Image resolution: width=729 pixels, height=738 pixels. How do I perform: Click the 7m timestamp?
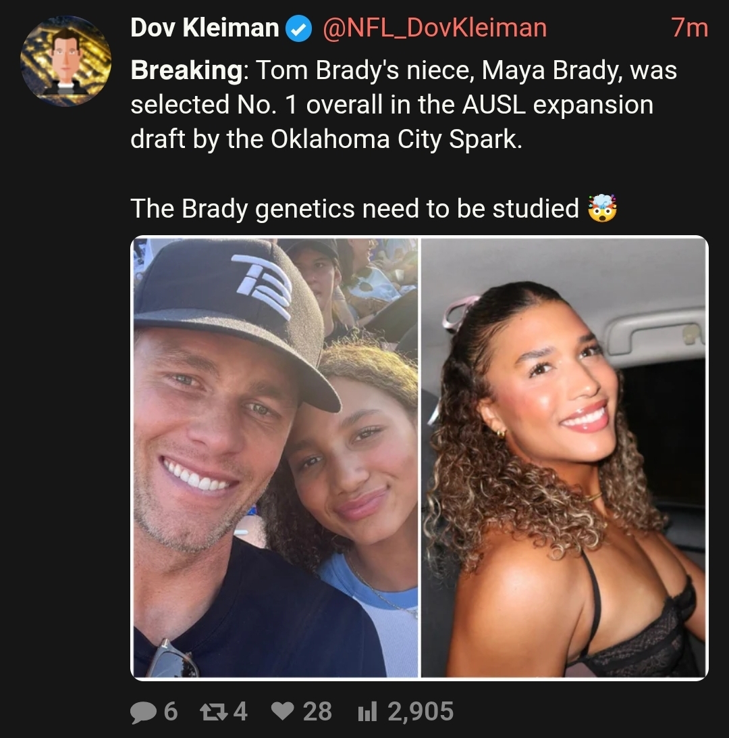(x=689, y=28)
